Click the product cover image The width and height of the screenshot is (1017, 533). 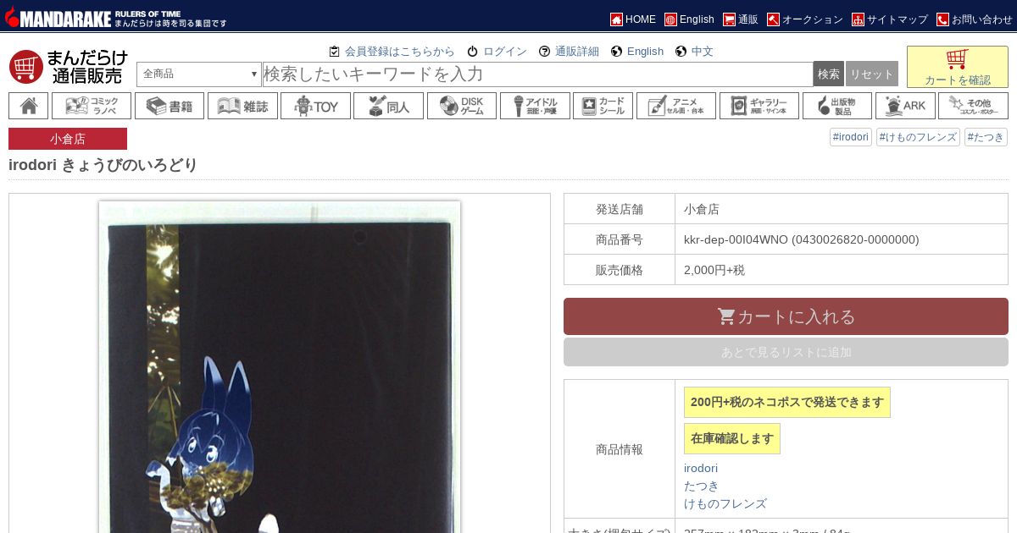point(280,366)
